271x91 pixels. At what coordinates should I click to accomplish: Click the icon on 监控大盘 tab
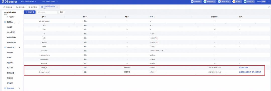[x=17, y=7]
